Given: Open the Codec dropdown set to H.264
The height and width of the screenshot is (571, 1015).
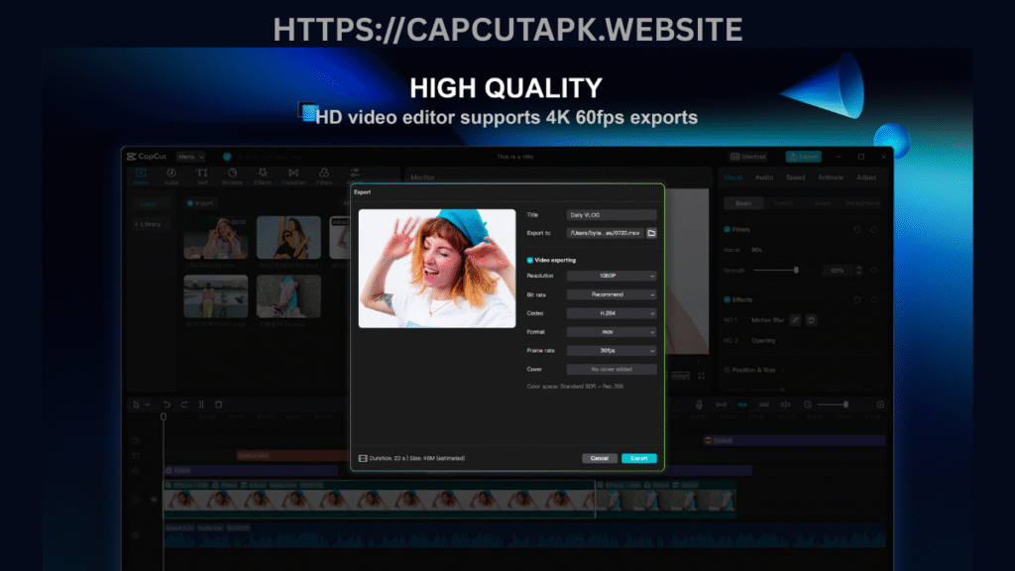Looking at the screenshot, I should click(x=611, y=313).
